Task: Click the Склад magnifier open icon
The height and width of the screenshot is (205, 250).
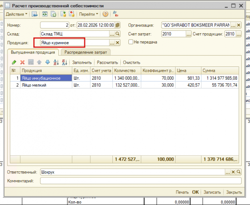Action: click(118, 34)
